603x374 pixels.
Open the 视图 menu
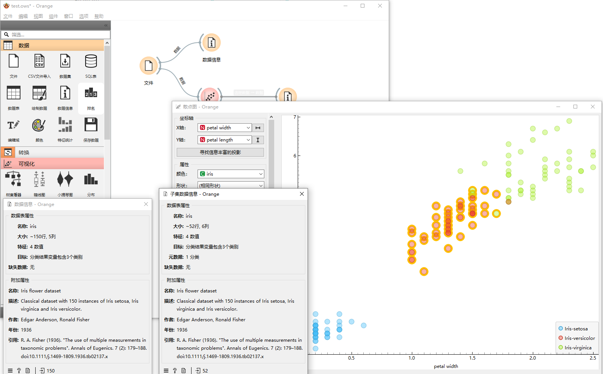pyautogui.click(x=38, y=16)
